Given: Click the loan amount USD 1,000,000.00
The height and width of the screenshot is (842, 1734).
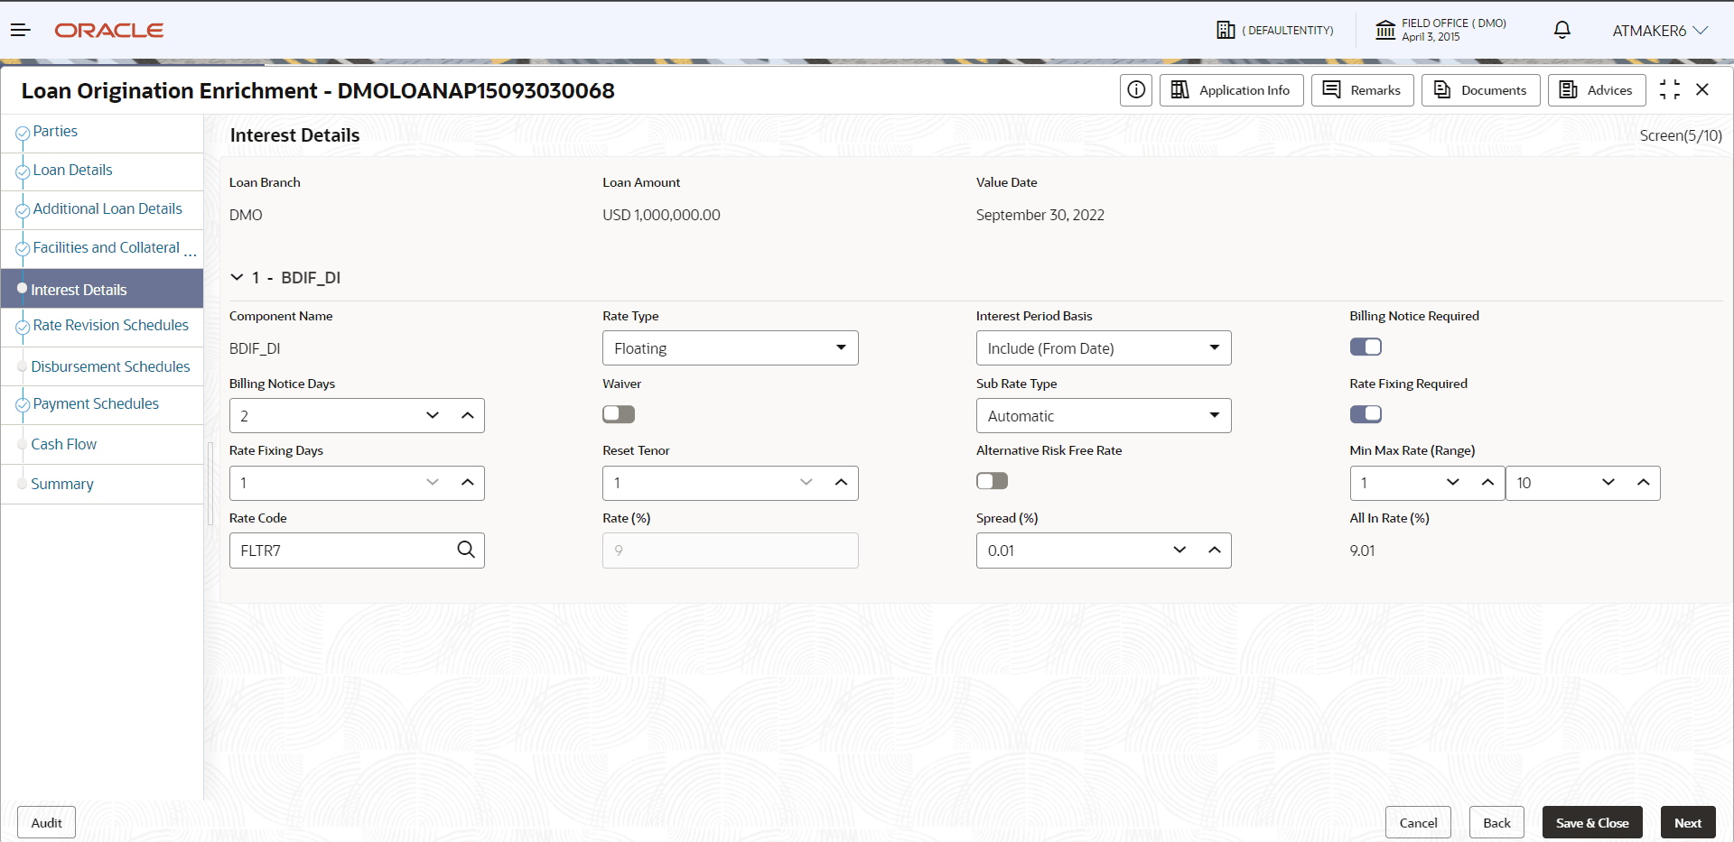Looking at the screenshot, I should pos(661,215).
